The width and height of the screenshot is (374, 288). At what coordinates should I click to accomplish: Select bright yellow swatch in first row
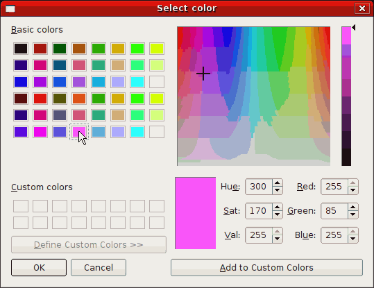click(157, 49)
